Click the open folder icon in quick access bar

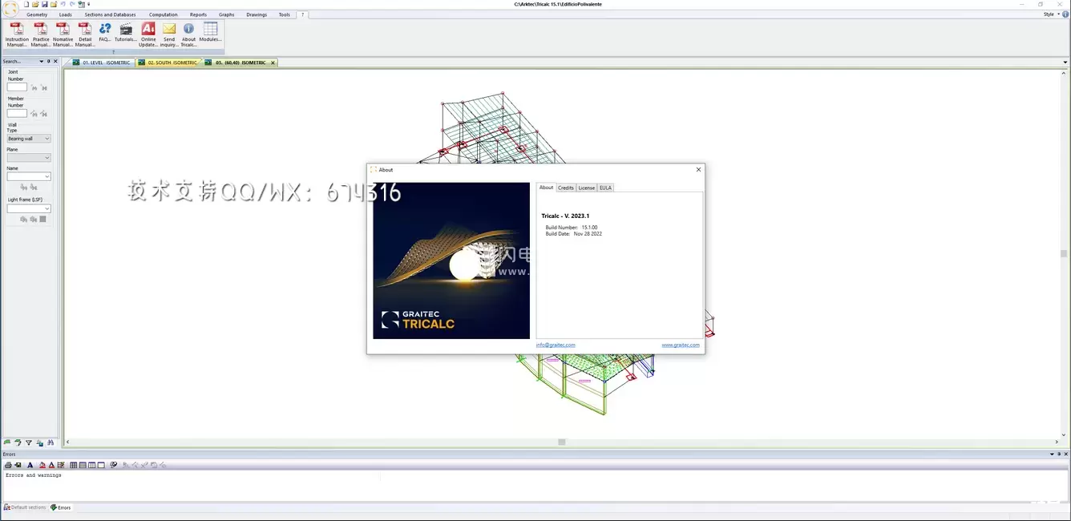[x=35, y=4]
